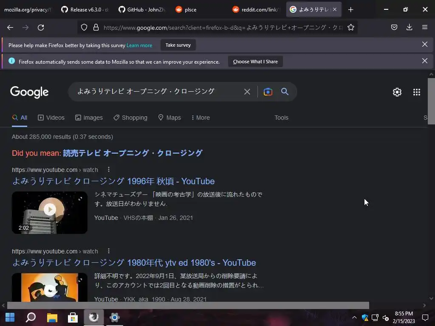Reload the current page

41,28
